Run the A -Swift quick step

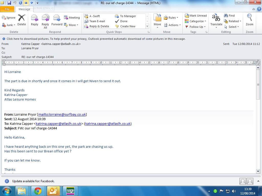coord(92,16)
